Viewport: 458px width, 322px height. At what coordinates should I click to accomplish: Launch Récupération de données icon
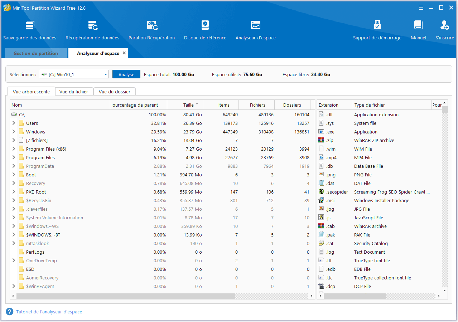click(x=92, y=26)
